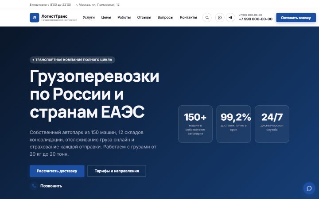319x199 pixels.
Task: Go to Услуги menu item
Action: click(x=89, y=17)
